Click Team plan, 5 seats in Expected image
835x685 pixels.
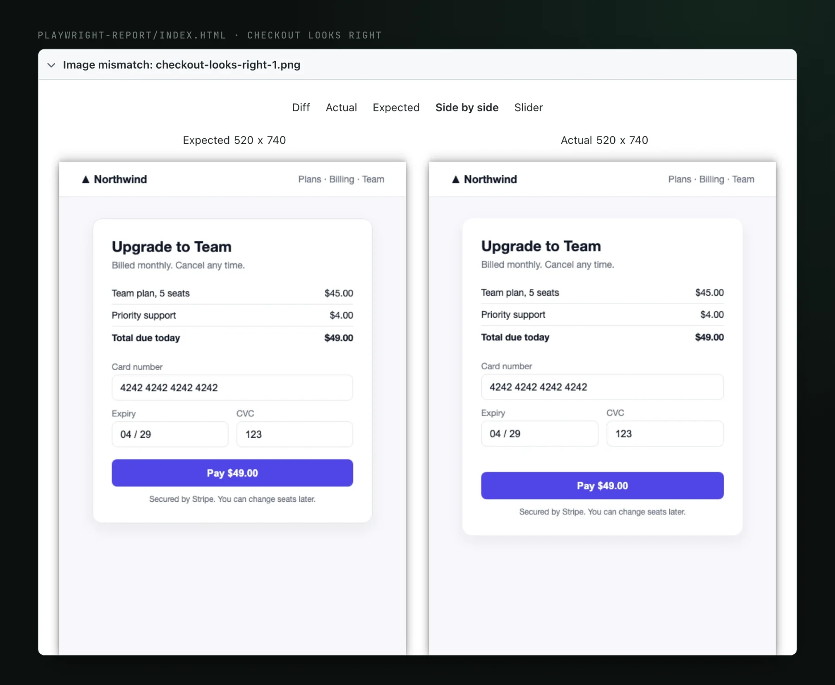click(x=151, y=293)
